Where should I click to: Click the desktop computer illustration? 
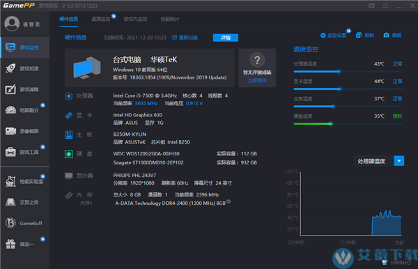[x=87, y=68]
